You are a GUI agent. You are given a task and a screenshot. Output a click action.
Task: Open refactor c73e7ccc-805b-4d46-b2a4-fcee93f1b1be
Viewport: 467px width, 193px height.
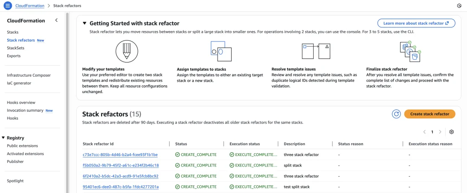click(x=120, y=155)
